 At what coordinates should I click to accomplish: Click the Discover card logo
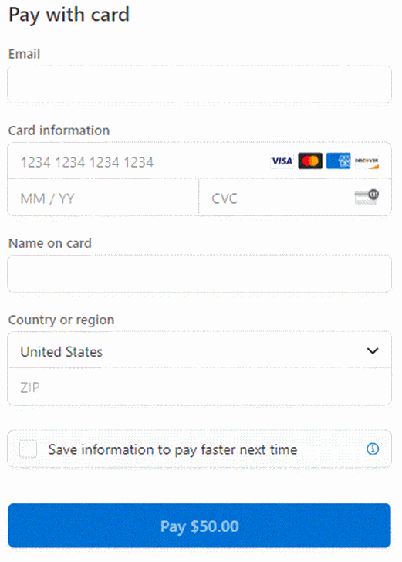pos(367,161)
